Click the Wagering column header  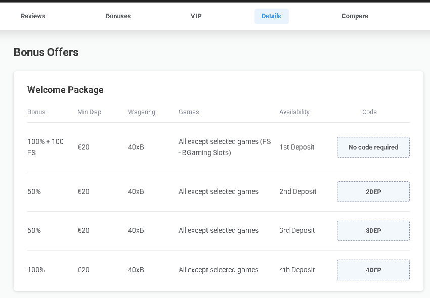point(142,112)
